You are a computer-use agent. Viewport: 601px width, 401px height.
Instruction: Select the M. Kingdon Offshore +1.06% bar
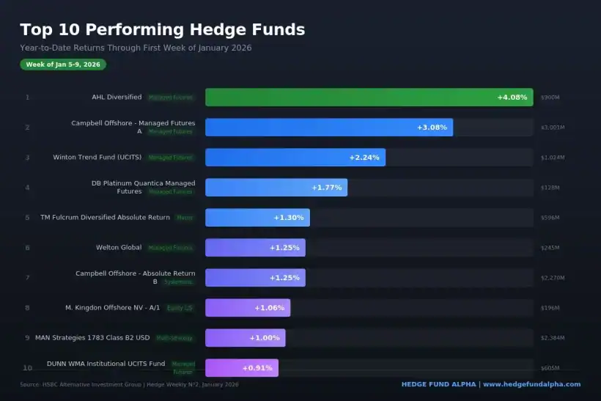point(247,308)
